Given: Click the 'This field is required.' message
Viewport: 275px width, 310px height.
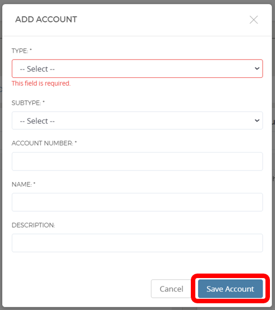Looking at the screenshot, I should [x=41, y=84].
